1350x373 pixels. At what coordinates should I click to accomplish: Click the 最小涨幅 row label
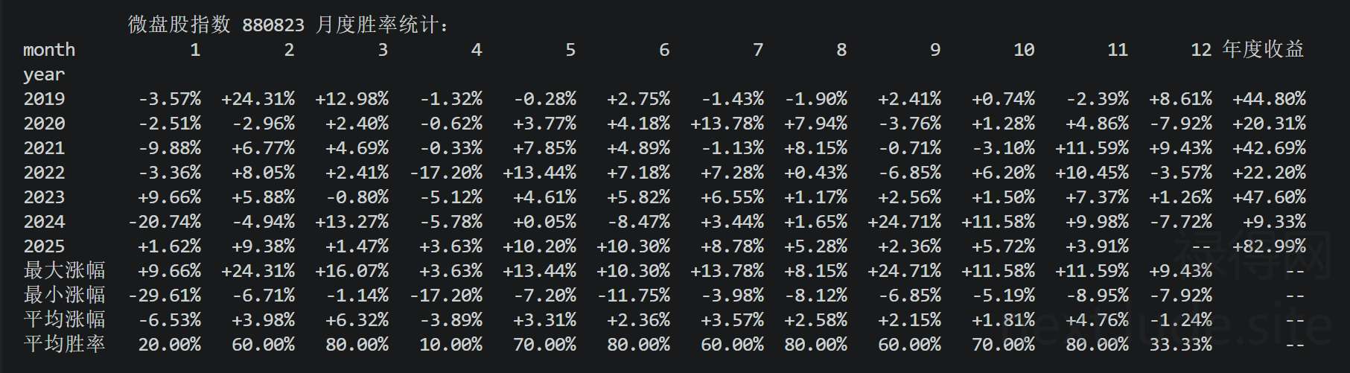pos(64,295)
